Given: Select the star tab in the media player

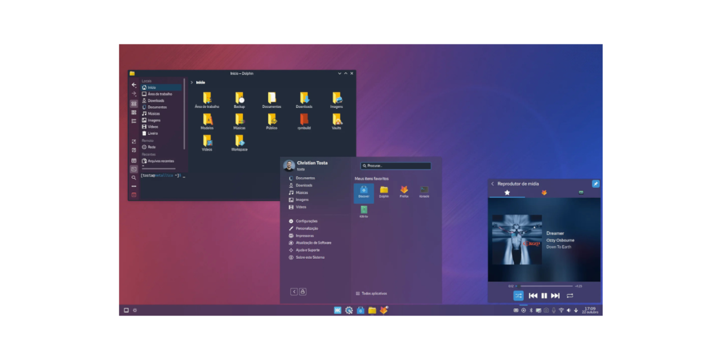Looking at the screenshot, I should point(507,192).
